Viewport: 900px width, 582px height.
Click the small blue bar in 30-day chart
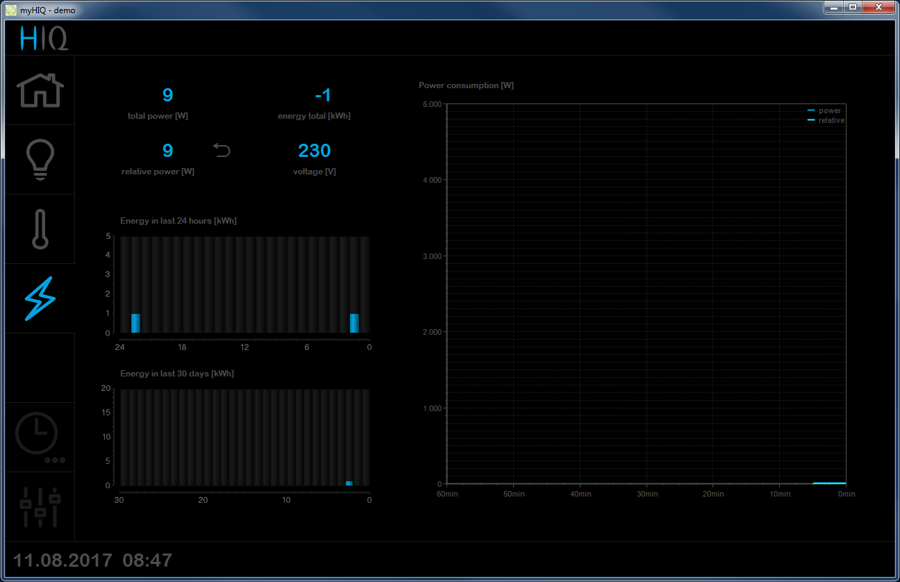coord(349,483)
